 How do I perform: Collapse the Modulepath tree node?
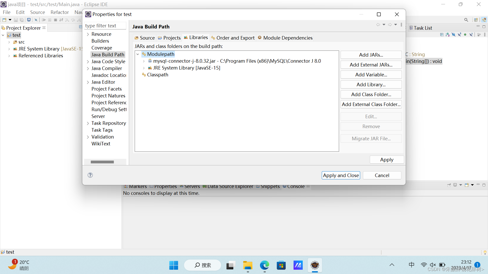tap(138, 54)
